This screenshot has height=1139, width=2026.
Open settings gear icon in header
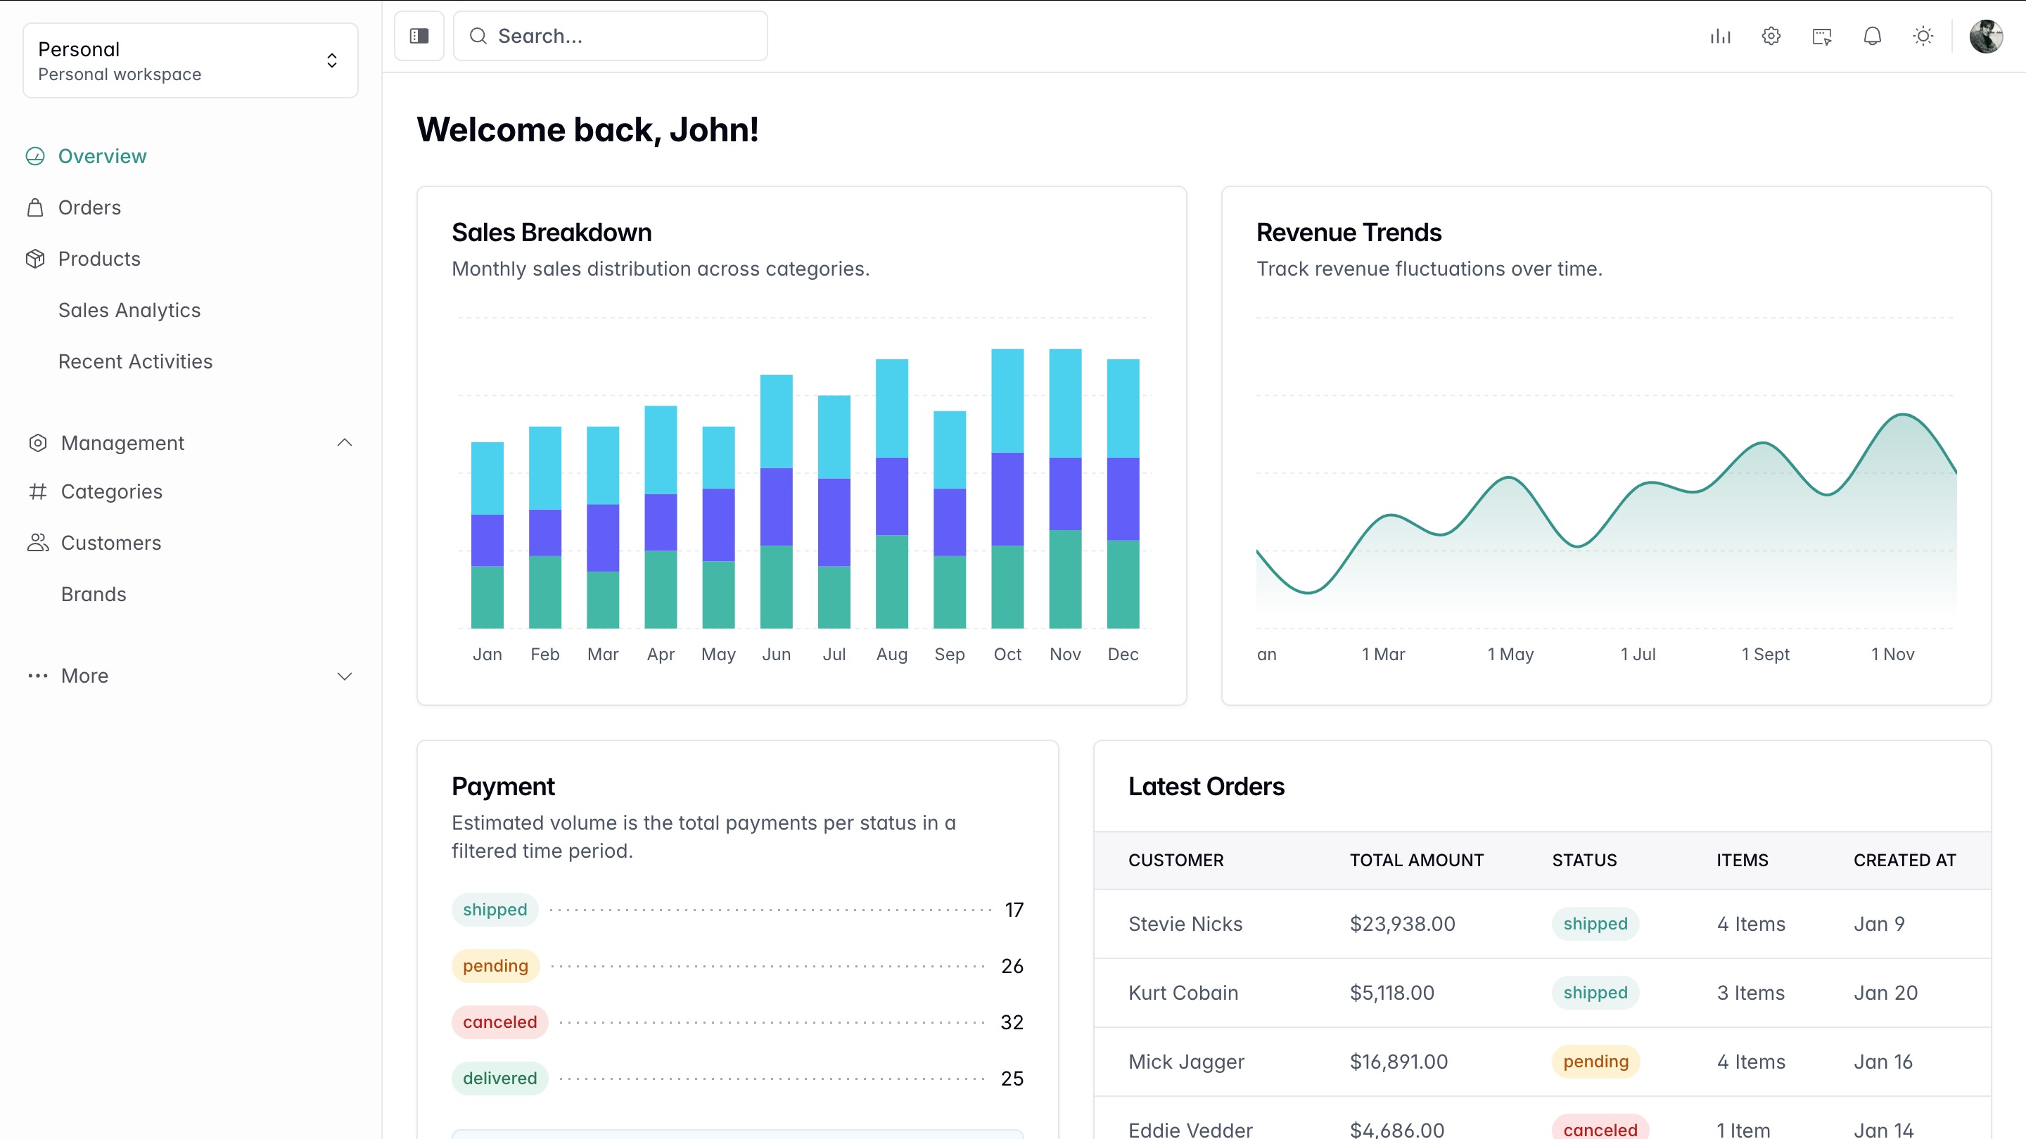coord(1771,36)
